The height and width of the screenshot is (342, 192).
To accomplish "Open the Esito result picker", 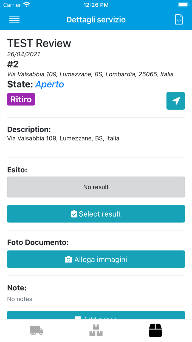I will pyautogui.click(x=96, y=214).
